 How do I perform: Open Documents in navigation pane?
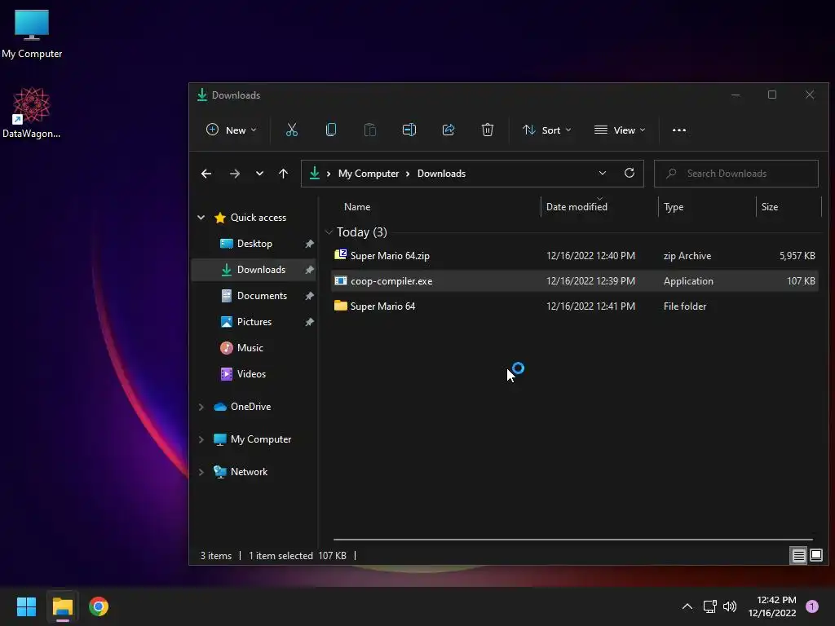[x=262, y=296]
